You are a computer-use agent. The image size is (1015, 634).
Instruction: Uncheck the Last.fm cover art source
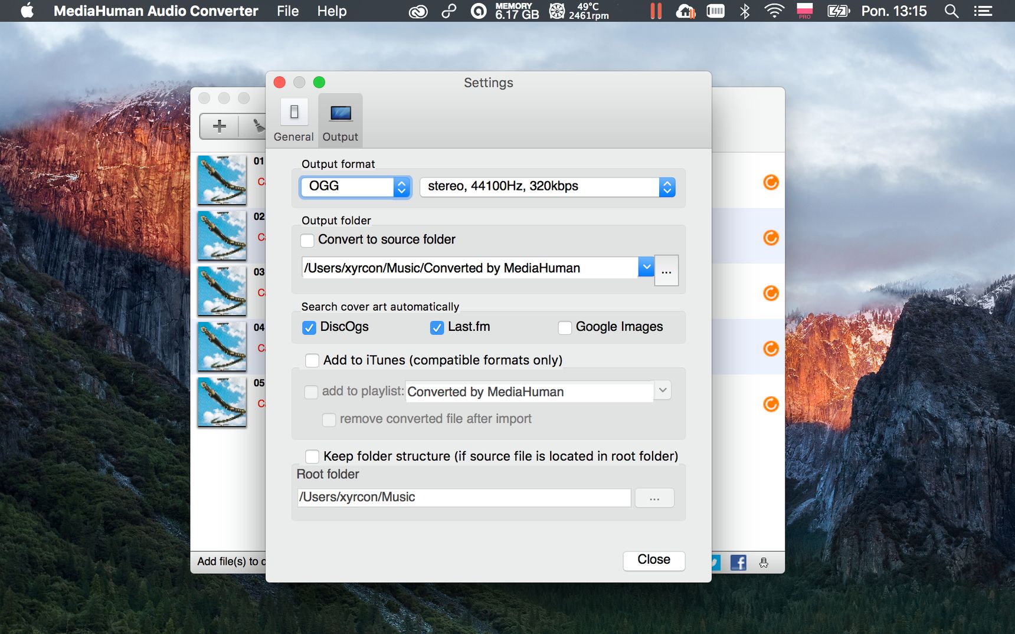[437, 327]
